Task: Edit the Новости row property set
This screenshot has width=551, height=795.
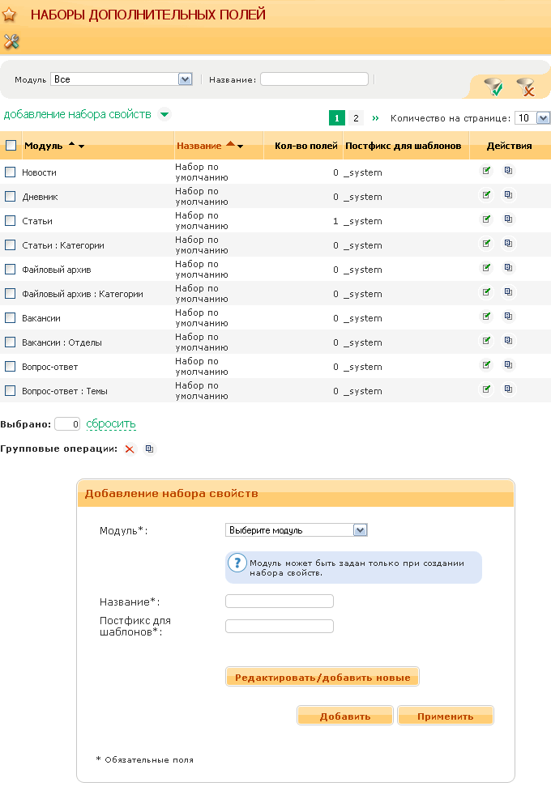Action: point(486,171)
